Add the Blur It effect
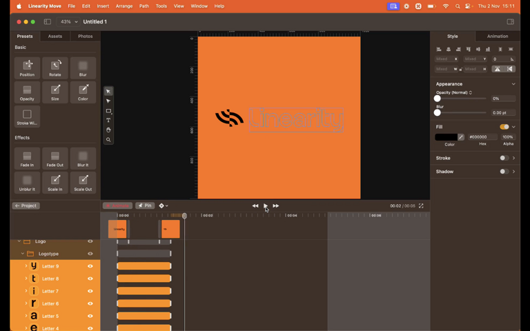This screenshot has width=530, height=331. point(83,159)
